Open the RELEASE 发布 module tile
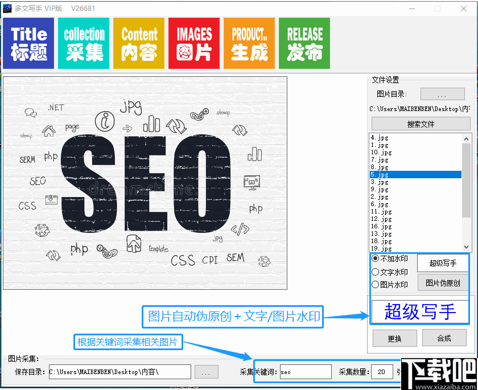Viewport: 478px width, 390px height. [304, 43]
